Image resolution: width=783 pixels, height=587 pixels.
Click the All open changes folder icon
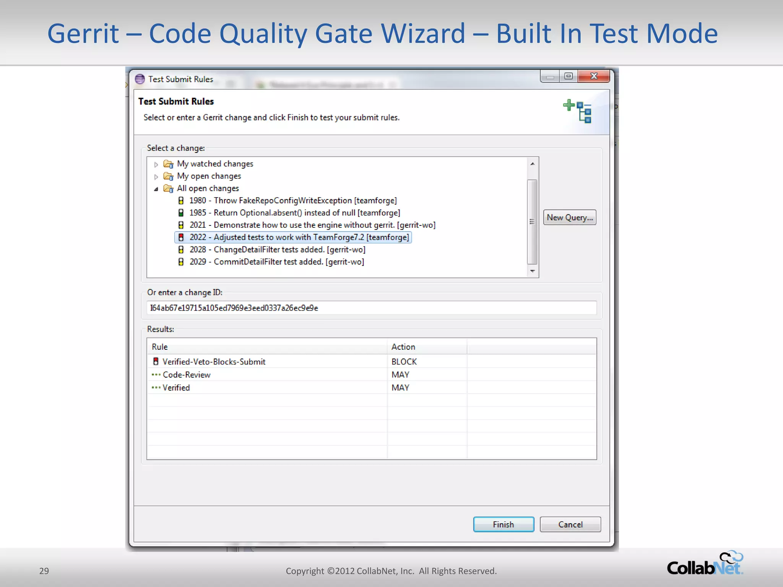(x=168, y=188)
